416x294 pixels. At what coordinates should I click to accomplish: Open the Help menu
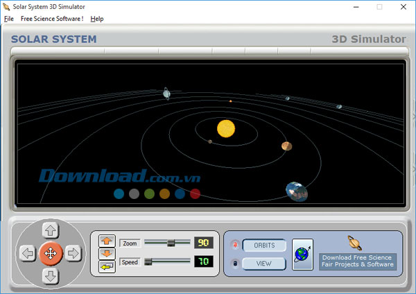click(97, 19)
